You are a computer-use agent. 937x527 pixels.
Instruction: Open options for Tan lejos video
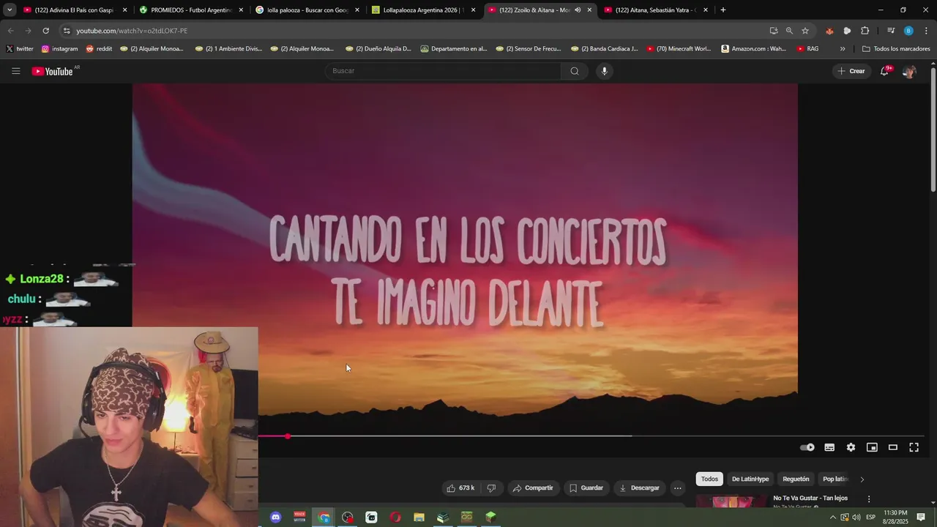[869, 499]
